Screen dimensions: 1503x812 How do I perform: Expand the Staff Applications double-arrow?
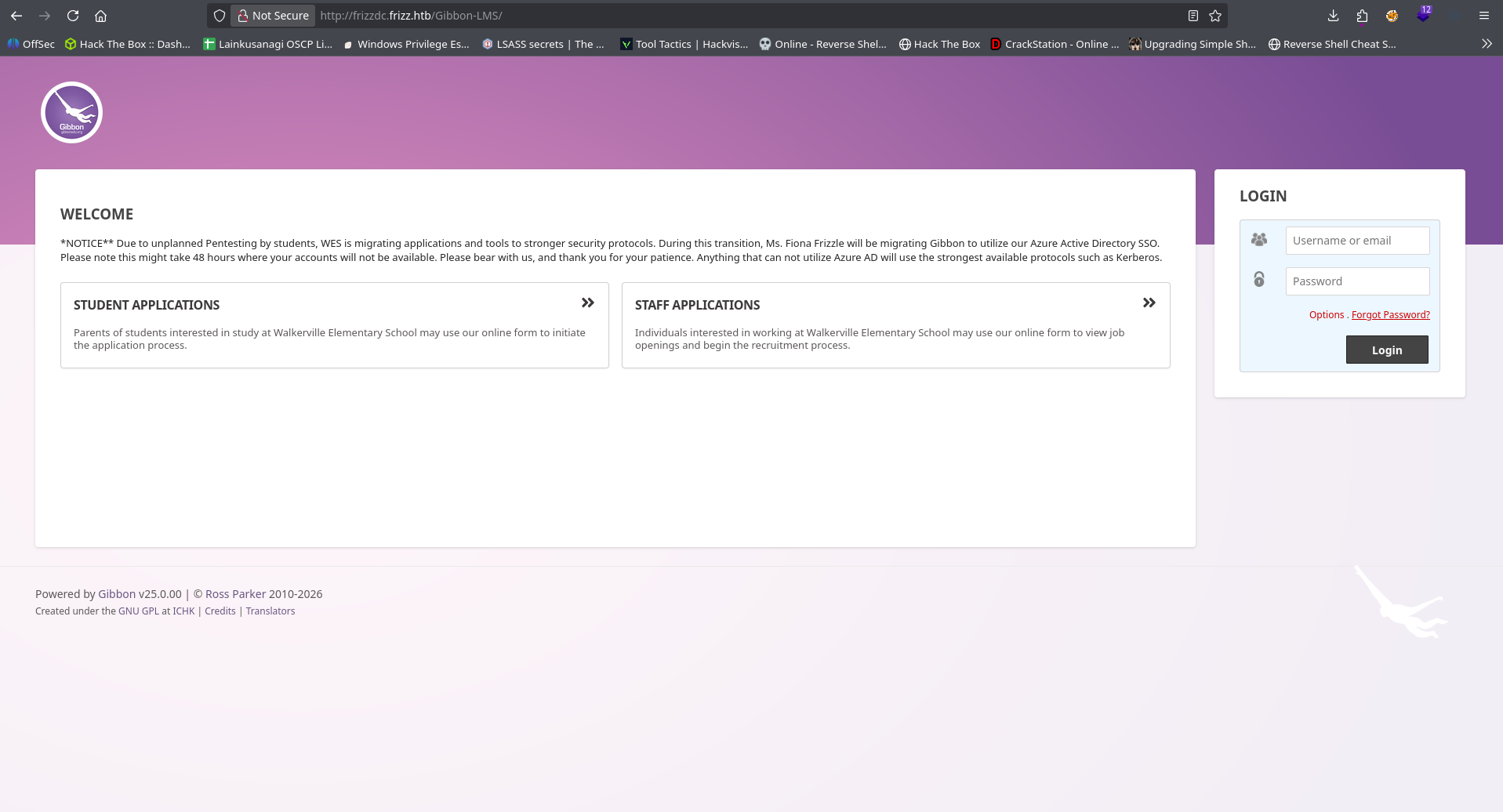[1149, 303]
